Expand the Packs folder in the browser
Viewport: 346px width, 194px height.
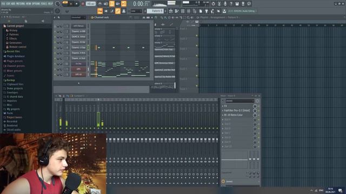tap(10, 113)
